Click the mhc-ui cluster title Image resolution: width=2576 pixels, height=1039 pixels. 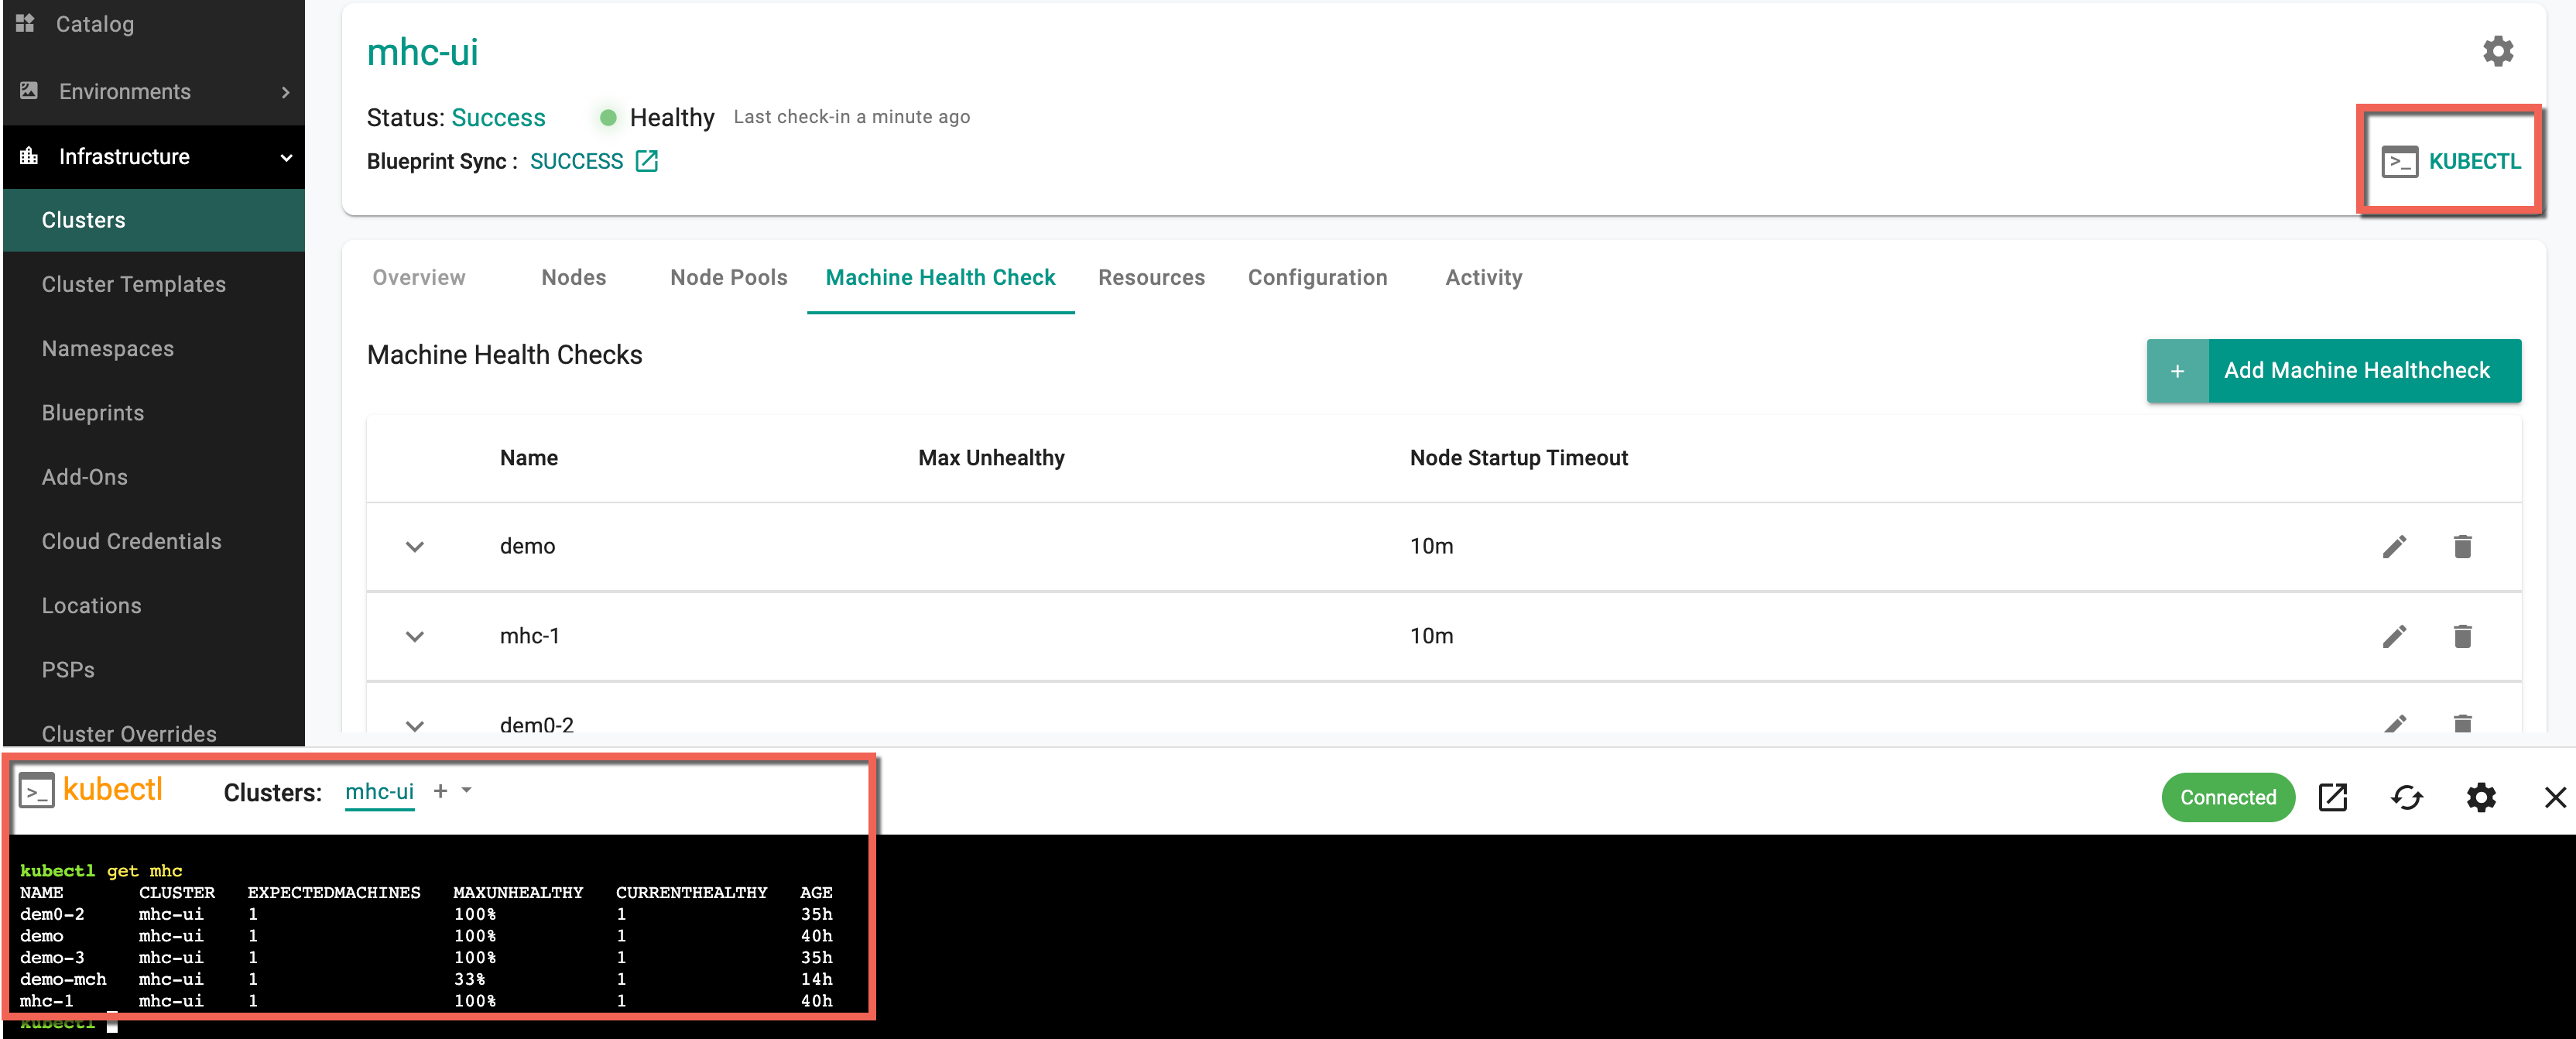[422, 52]
